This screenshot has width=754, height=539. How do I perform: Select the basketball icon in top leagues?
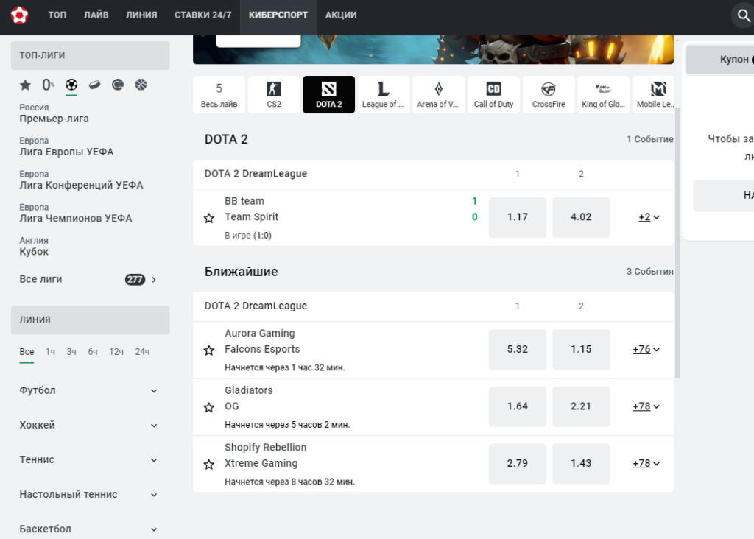pyautogui.click(x=141, y=85)
